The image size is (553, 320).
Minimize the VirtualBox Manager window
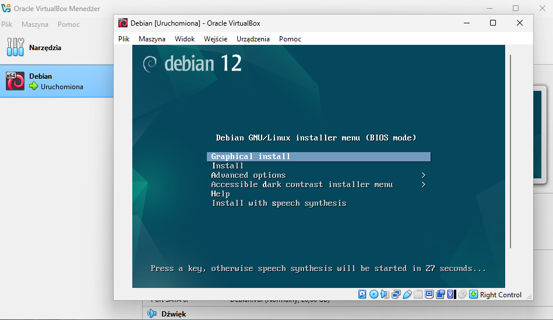coord(489,8)
